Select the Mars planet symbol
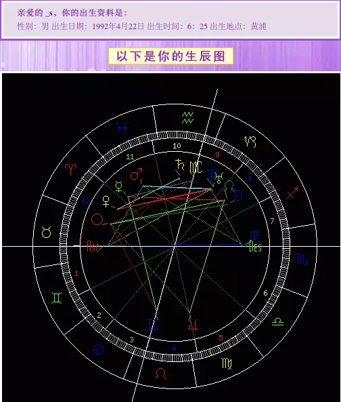341x402 pixels. pos(136,174)
